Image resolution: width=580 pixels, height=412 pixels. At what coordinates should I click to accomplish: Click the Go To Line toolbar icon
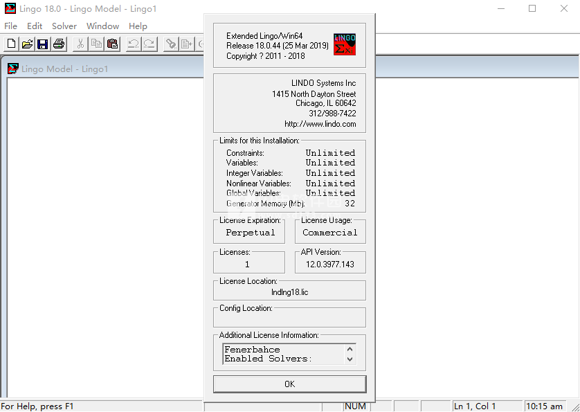[187, 44]
